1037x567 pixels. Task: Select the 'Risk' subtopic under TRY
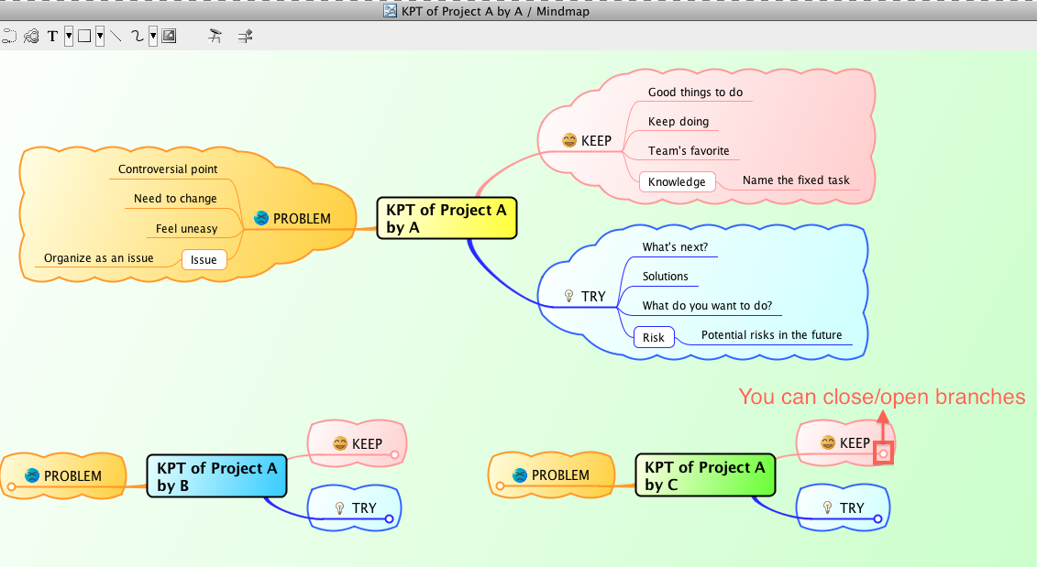point(654,337)
